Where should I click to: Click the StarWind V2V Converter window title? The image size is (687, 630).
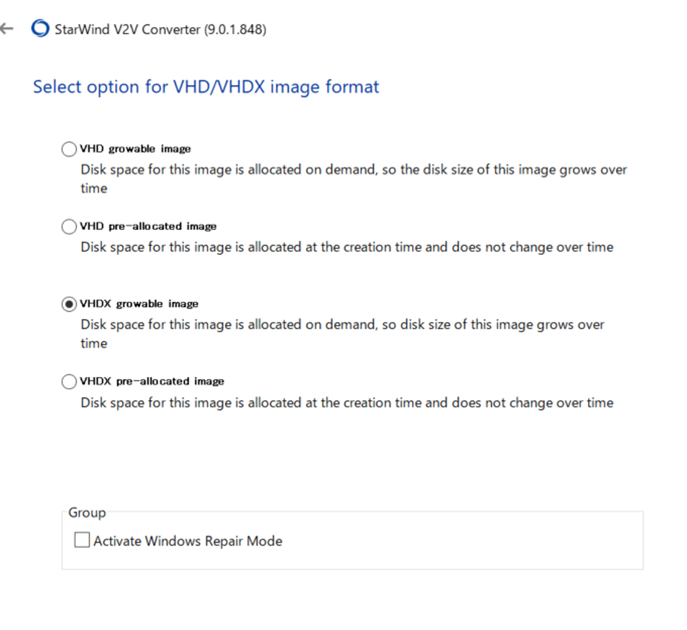point(127,29)
